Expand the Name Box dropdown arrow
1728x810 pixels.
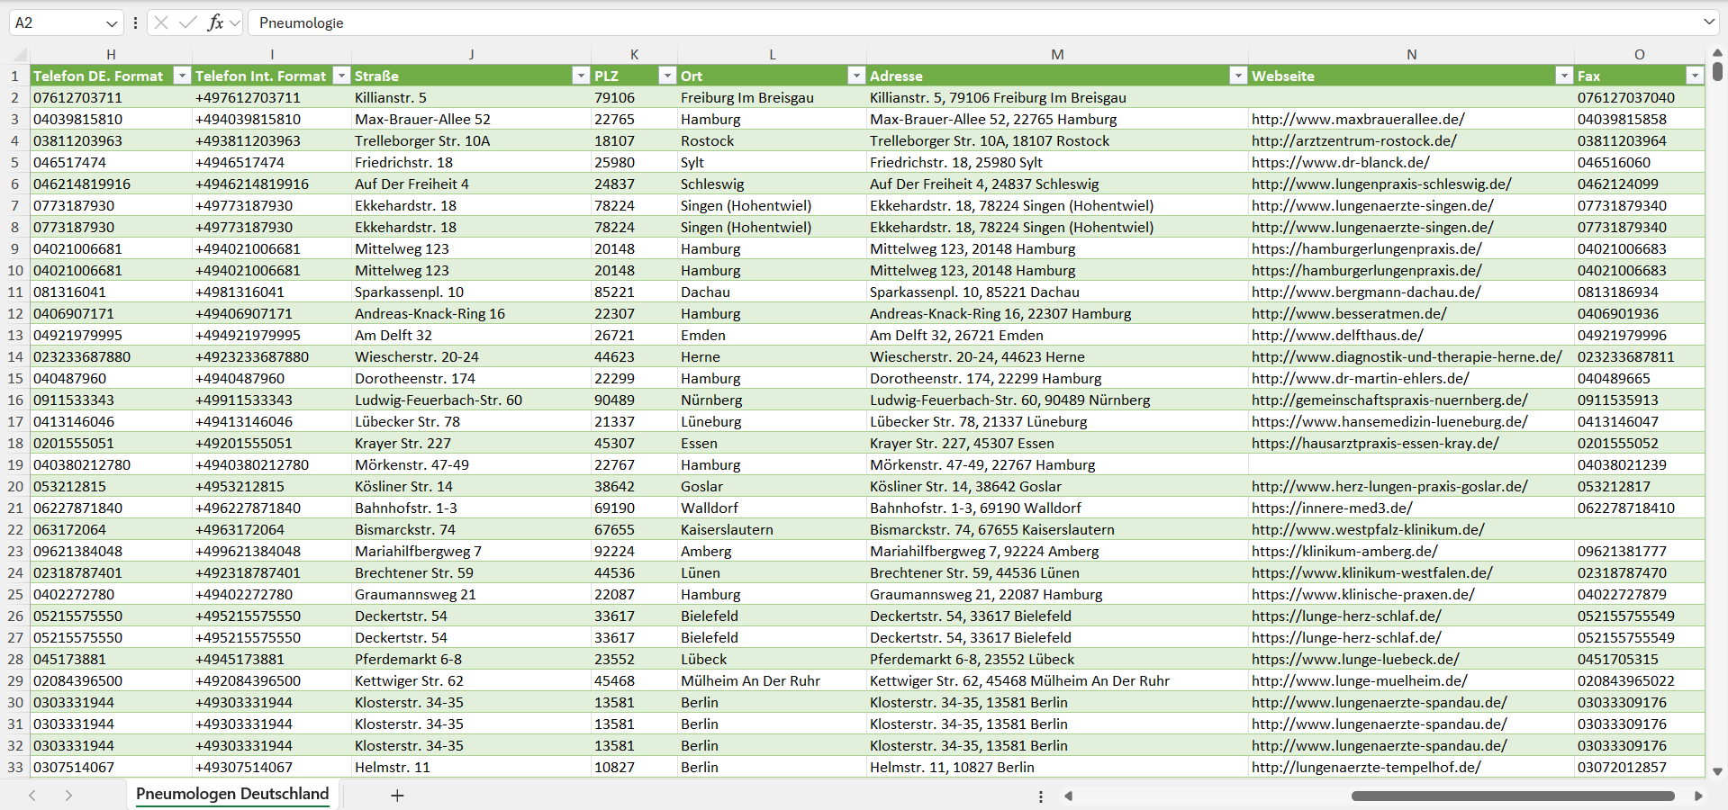pos(112,22)
